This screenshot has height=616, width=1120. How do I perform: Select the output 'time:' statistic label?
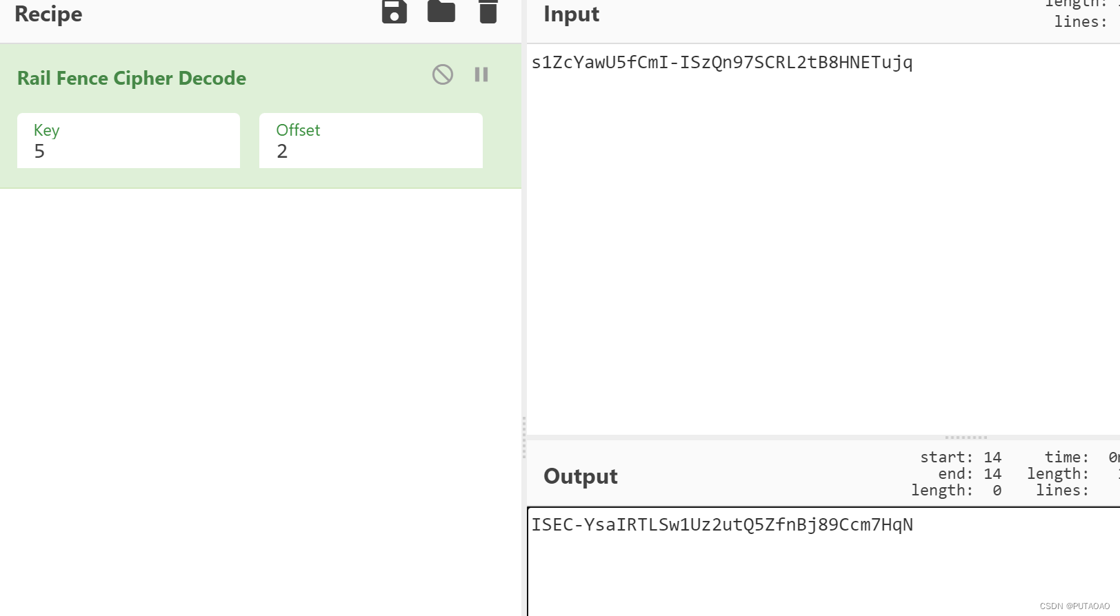(1067, 457)
